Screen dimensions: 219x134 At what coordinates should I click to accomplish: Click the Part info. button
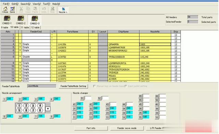pos(91,128)
